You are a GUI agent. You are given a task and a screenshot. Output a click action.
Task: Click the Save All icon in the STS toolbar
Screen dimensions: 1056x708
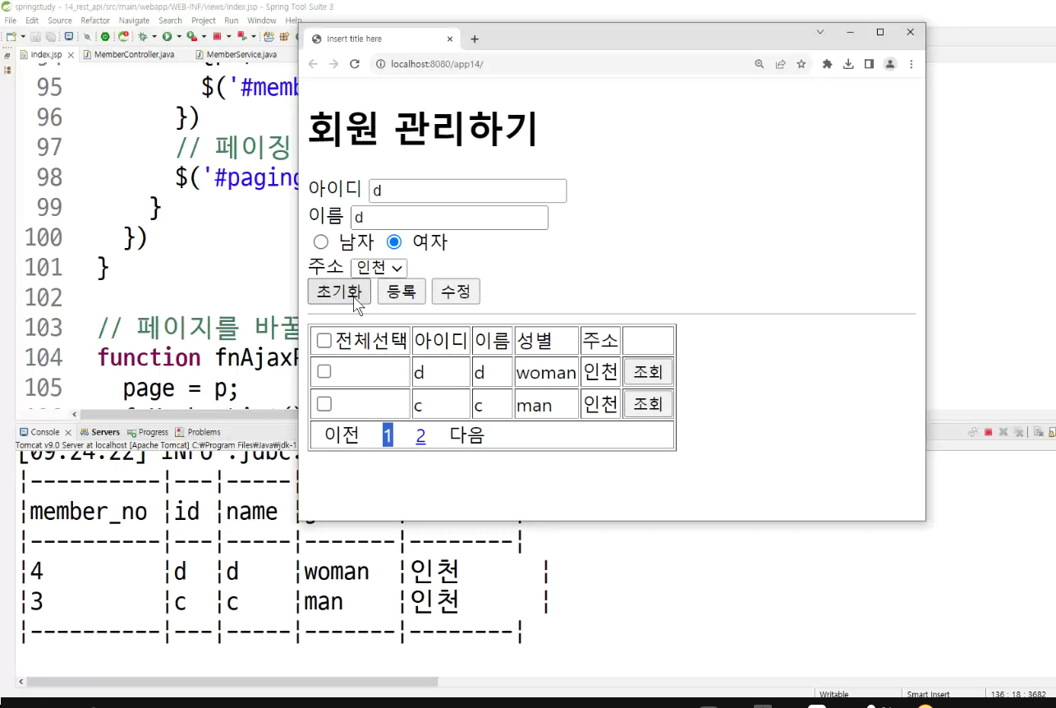[50, 37]
